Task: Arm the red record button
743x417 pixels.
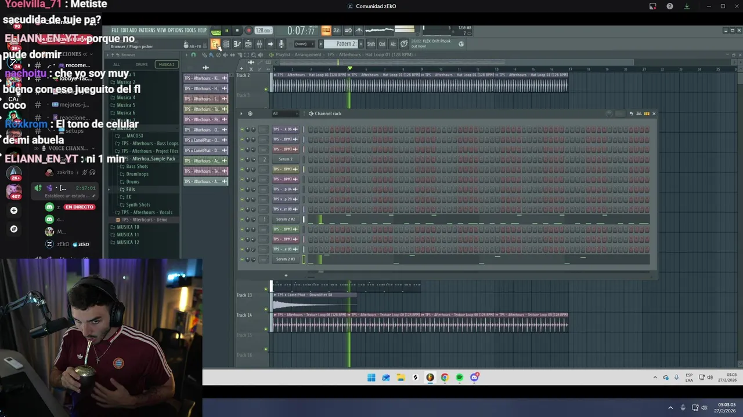Action: (x=248, y=31)
